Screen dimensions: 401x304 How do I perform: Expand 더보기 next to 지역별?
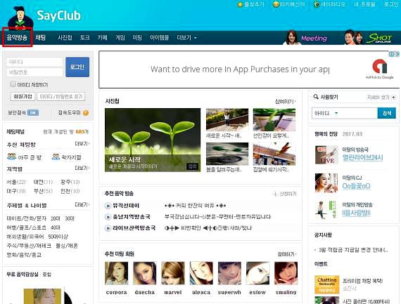[82, 168]
